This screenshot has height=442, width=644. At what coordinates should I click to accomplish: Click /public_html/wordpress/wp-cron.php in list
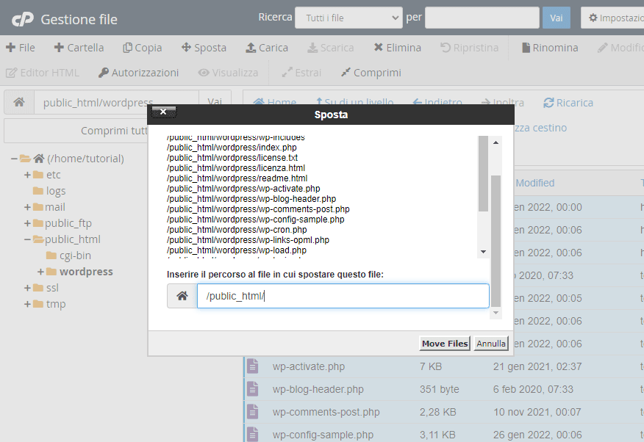[x=237, y=230]
